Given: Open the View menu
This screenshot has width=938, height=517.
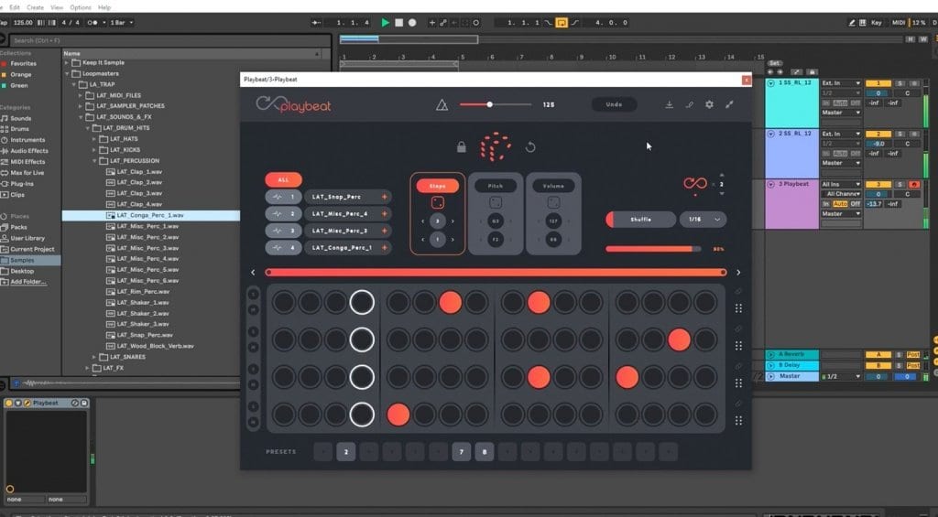Looking at the screenshot, I should tap(57, 7).
